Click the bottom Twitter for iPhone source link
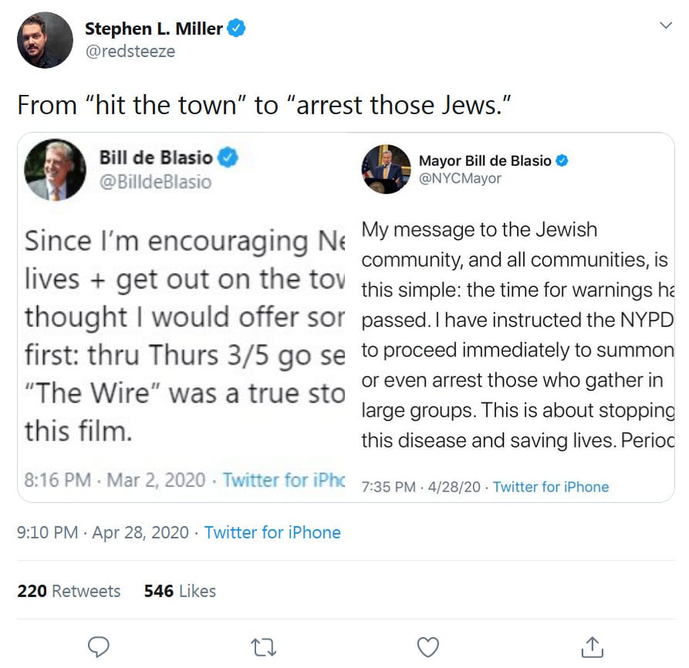 272,532
